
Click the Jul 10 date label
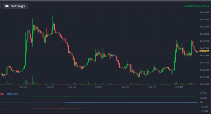tap(179, 87)
